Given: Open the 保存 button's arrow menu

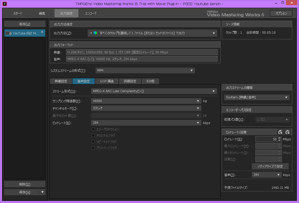Looking at the screenshot, I should 43,192.
